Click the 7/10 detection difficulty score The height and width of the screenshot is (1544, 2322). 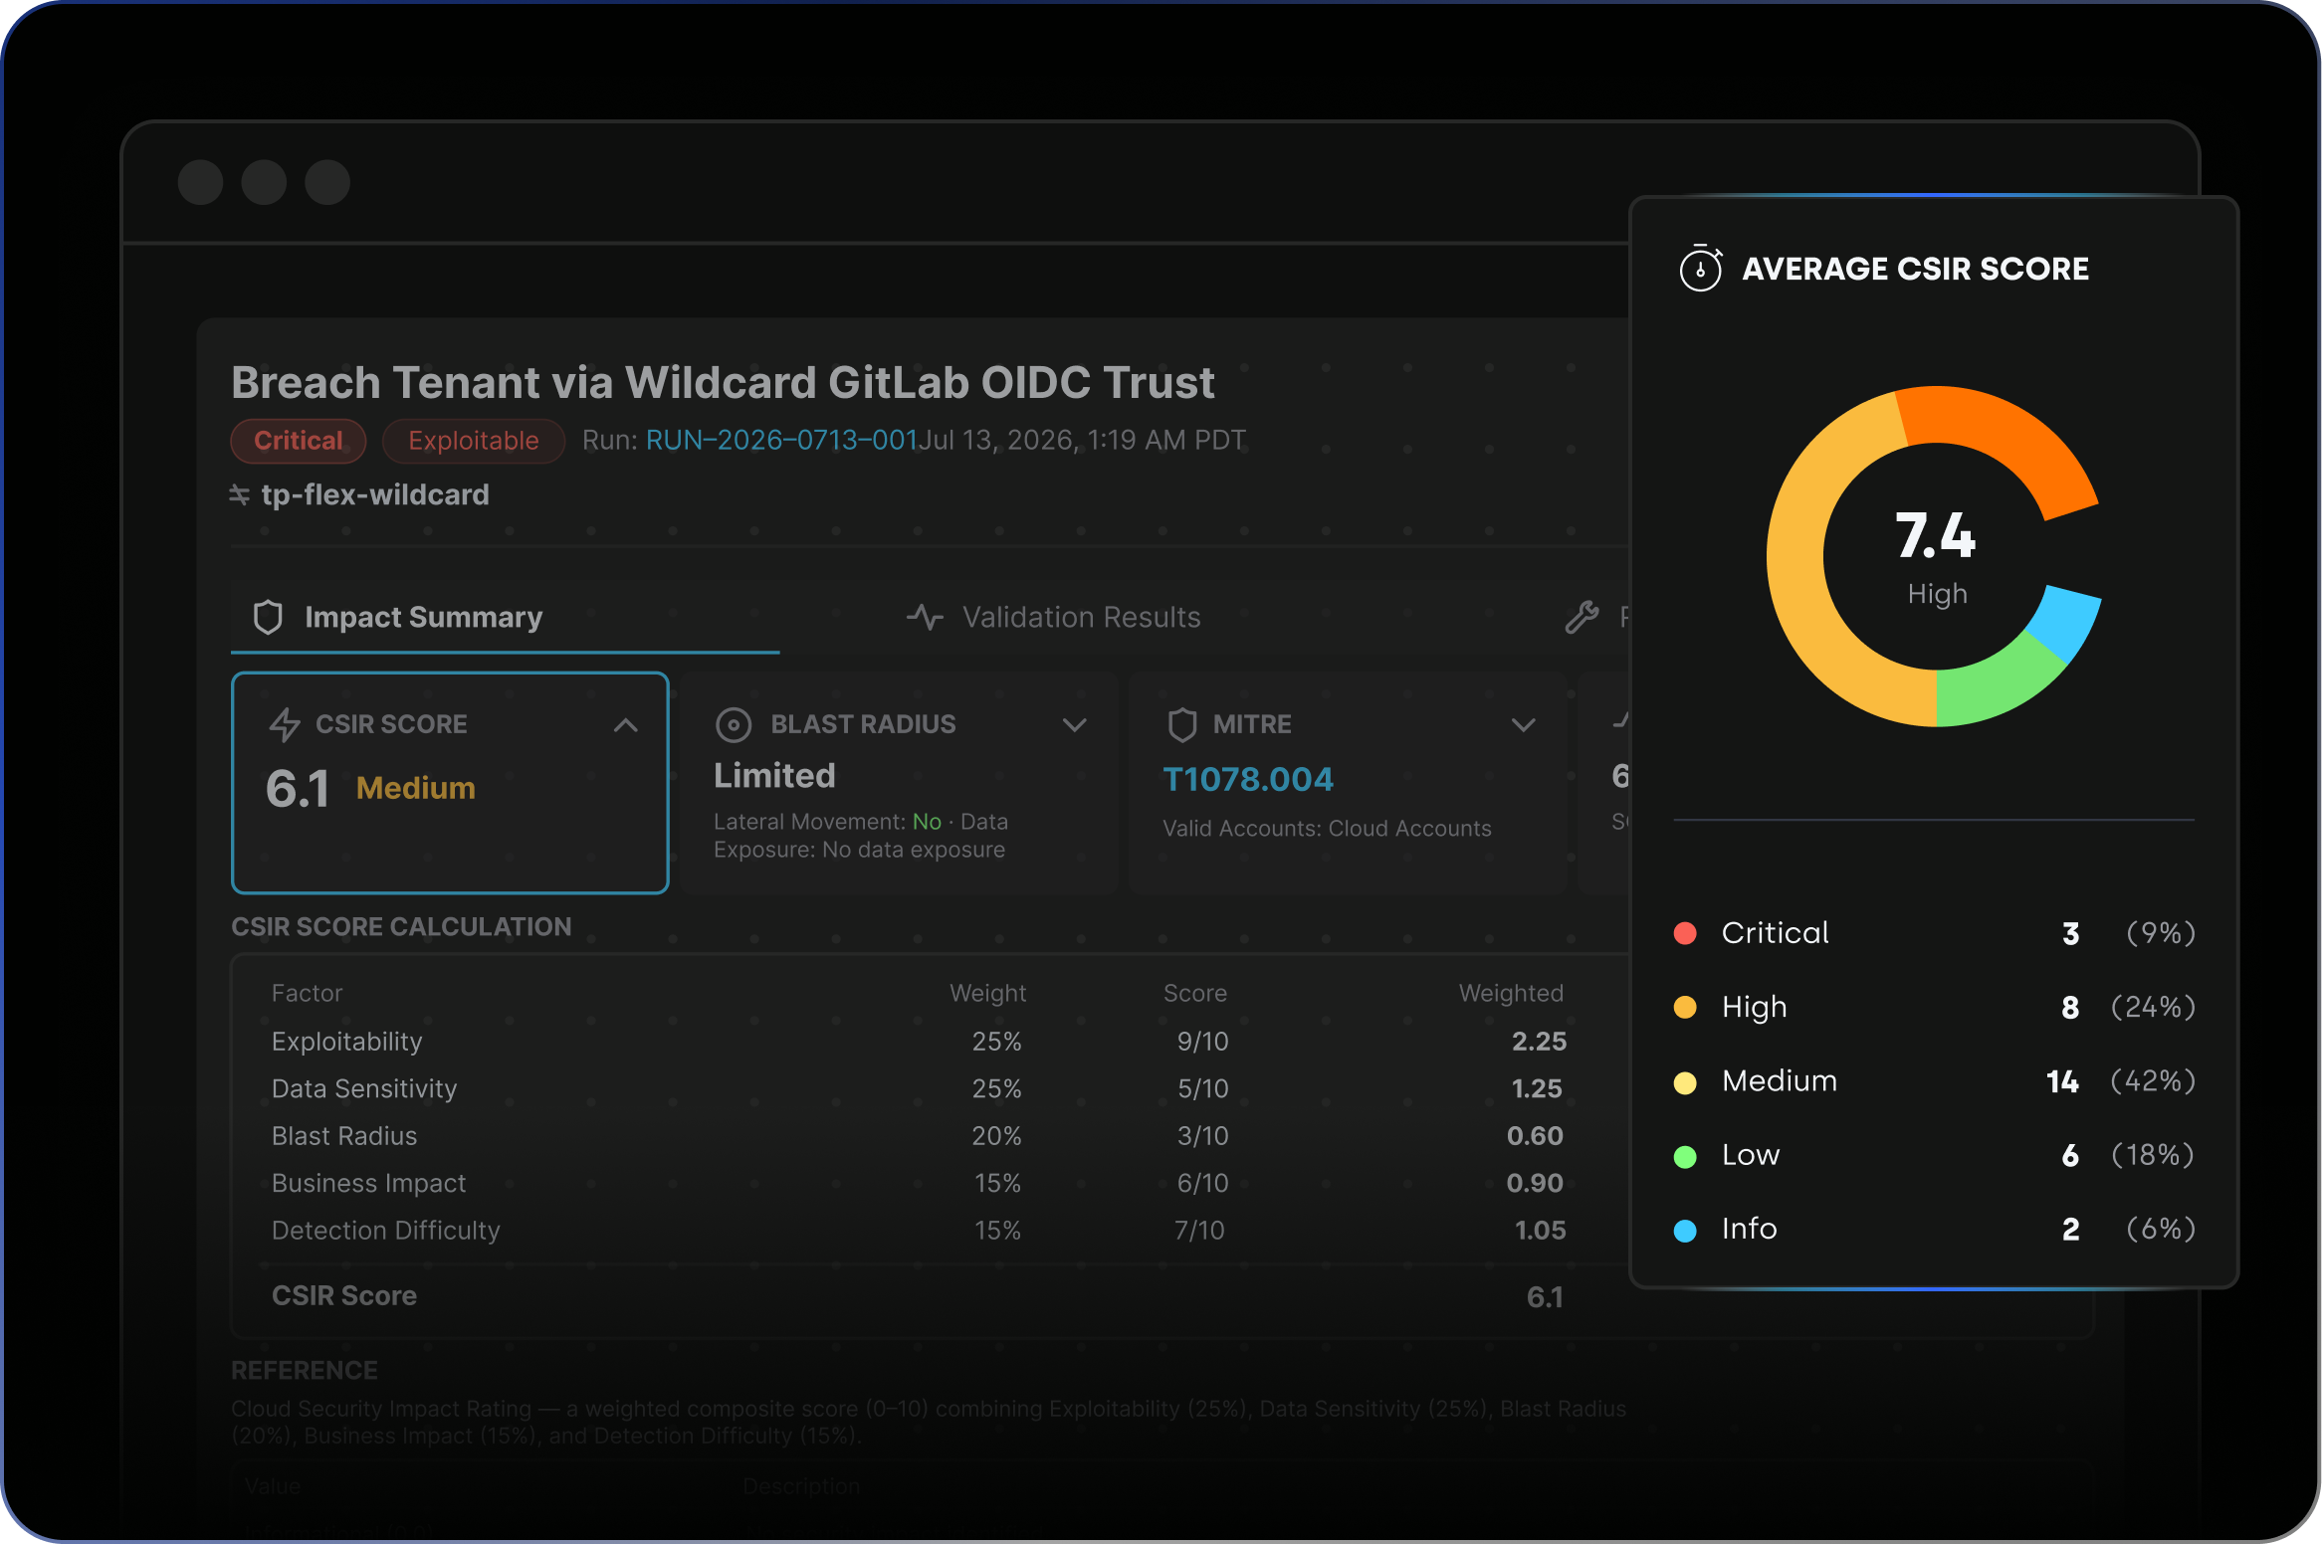(x=1199, y=1231)
